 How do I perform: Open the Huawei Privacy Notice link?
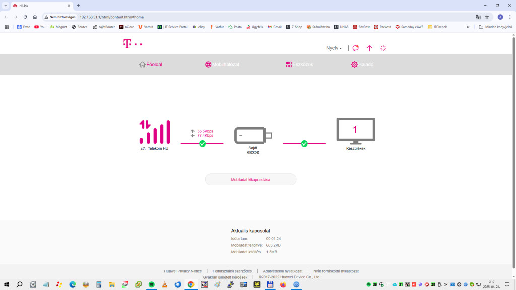pos(182,271)
